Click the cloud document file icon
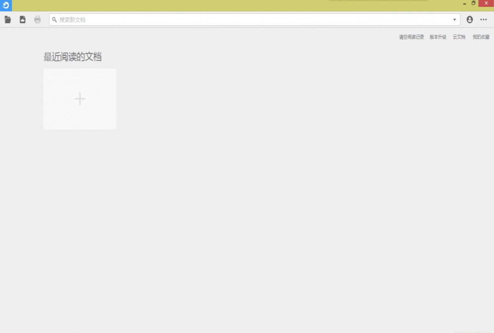 (x=22, y=20)
